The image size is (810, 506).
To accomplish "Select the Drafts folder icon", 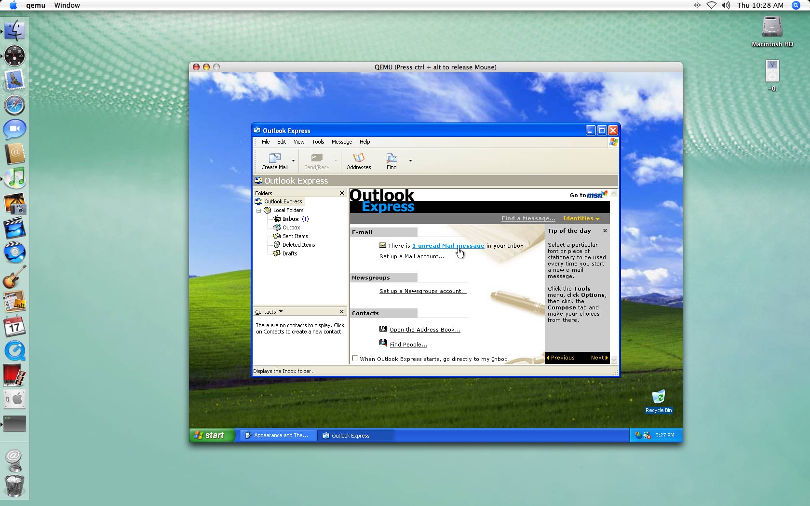I will (x=277, y=253).
